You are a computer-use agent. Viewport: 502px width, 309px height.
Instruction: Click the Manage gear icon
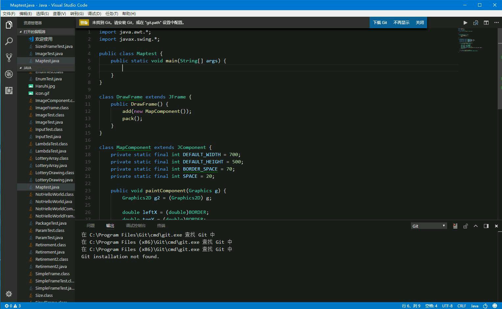click(x=9, y=294)
